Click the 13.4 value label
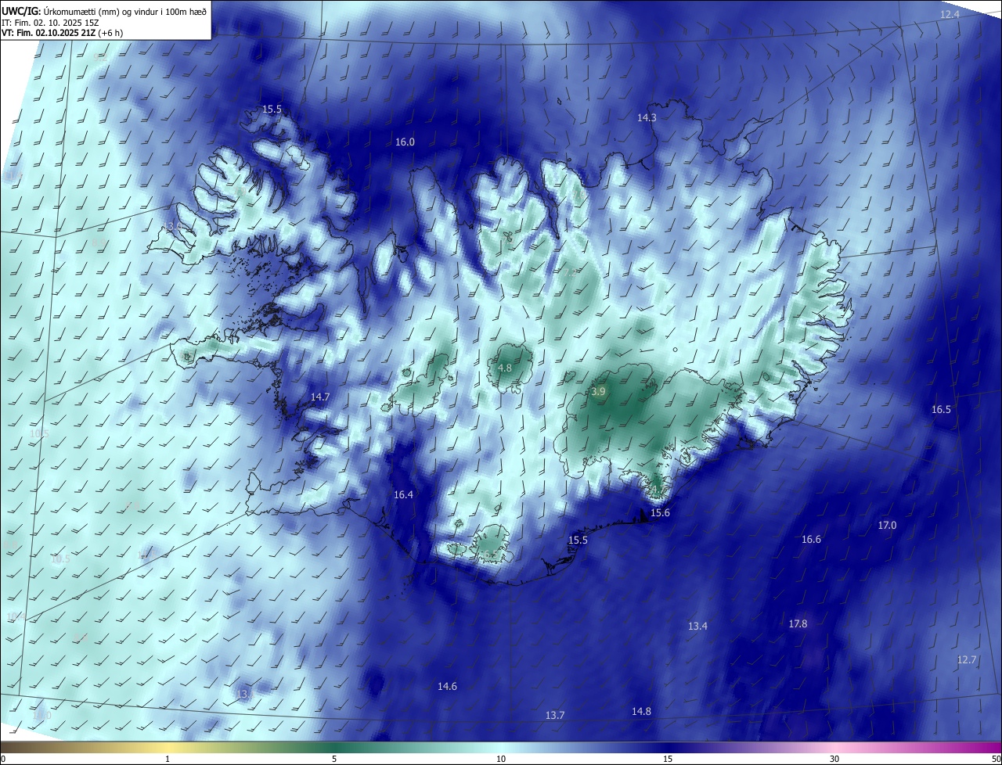The height and width of the screenshot is (765, 1002). [x=697, y=627]
